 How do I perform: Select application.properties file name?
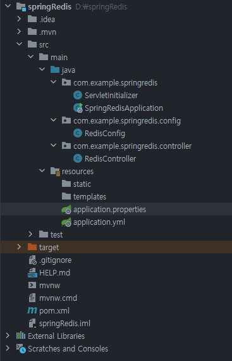point(109,210)
